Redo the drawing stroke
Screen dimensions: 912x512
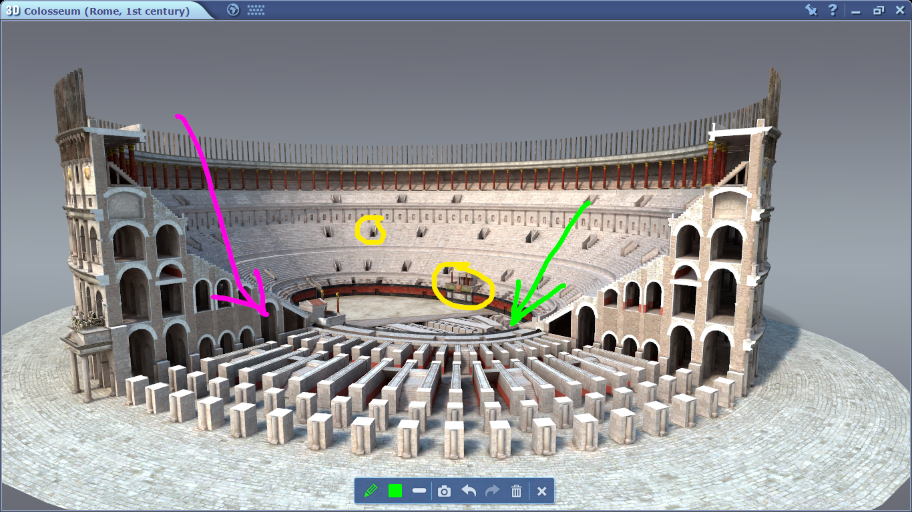(x=493, y=491)
